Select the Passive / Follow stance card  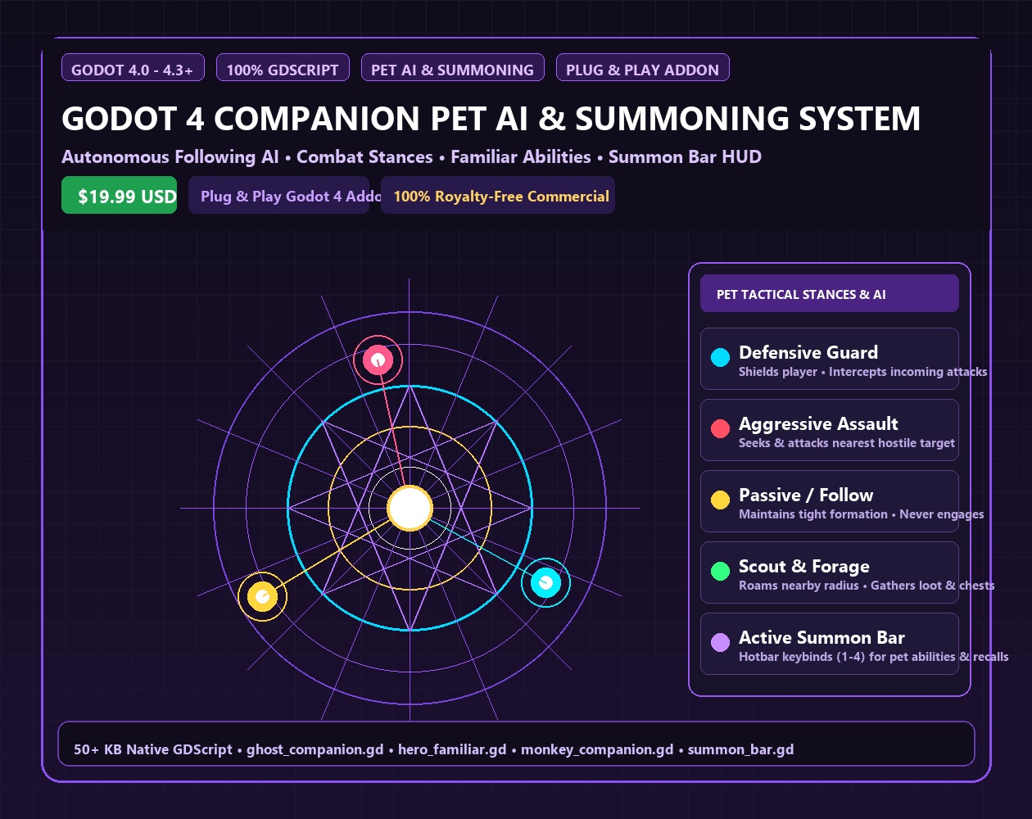click(x=829, y=501)
